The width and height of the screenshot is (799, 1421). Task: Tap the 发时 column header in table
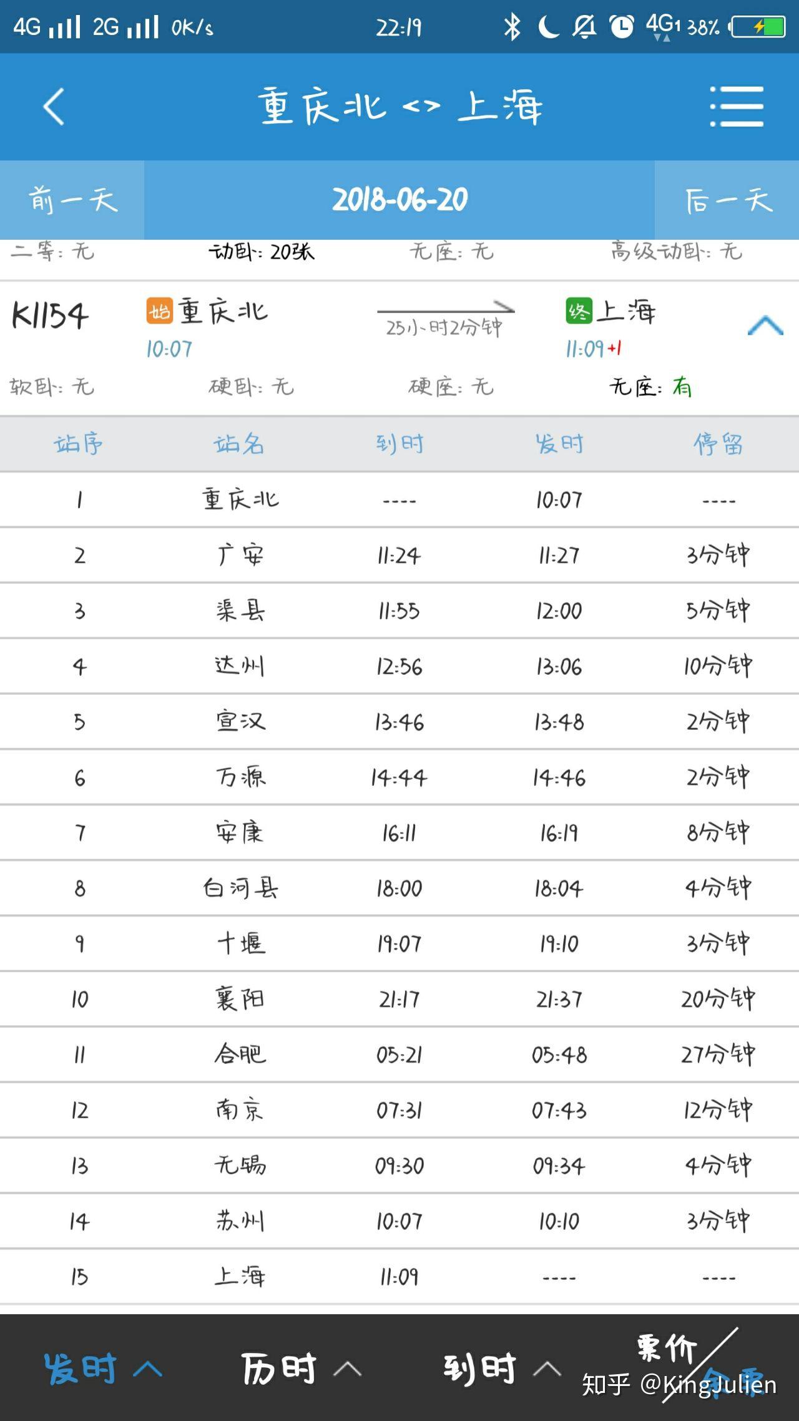[x=559, y=444]
